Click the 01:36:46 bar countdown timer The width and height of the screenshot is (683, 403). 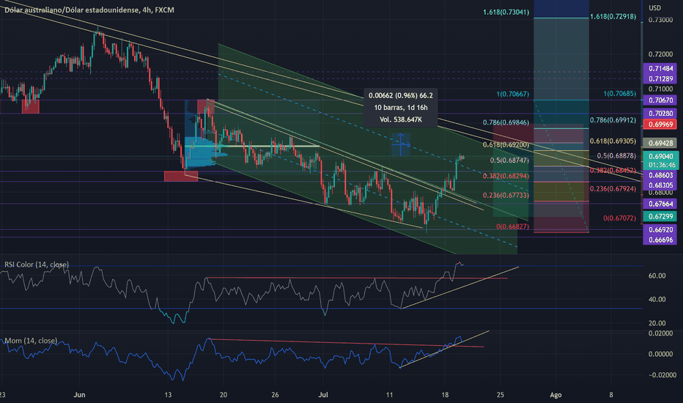pos(660,165)
